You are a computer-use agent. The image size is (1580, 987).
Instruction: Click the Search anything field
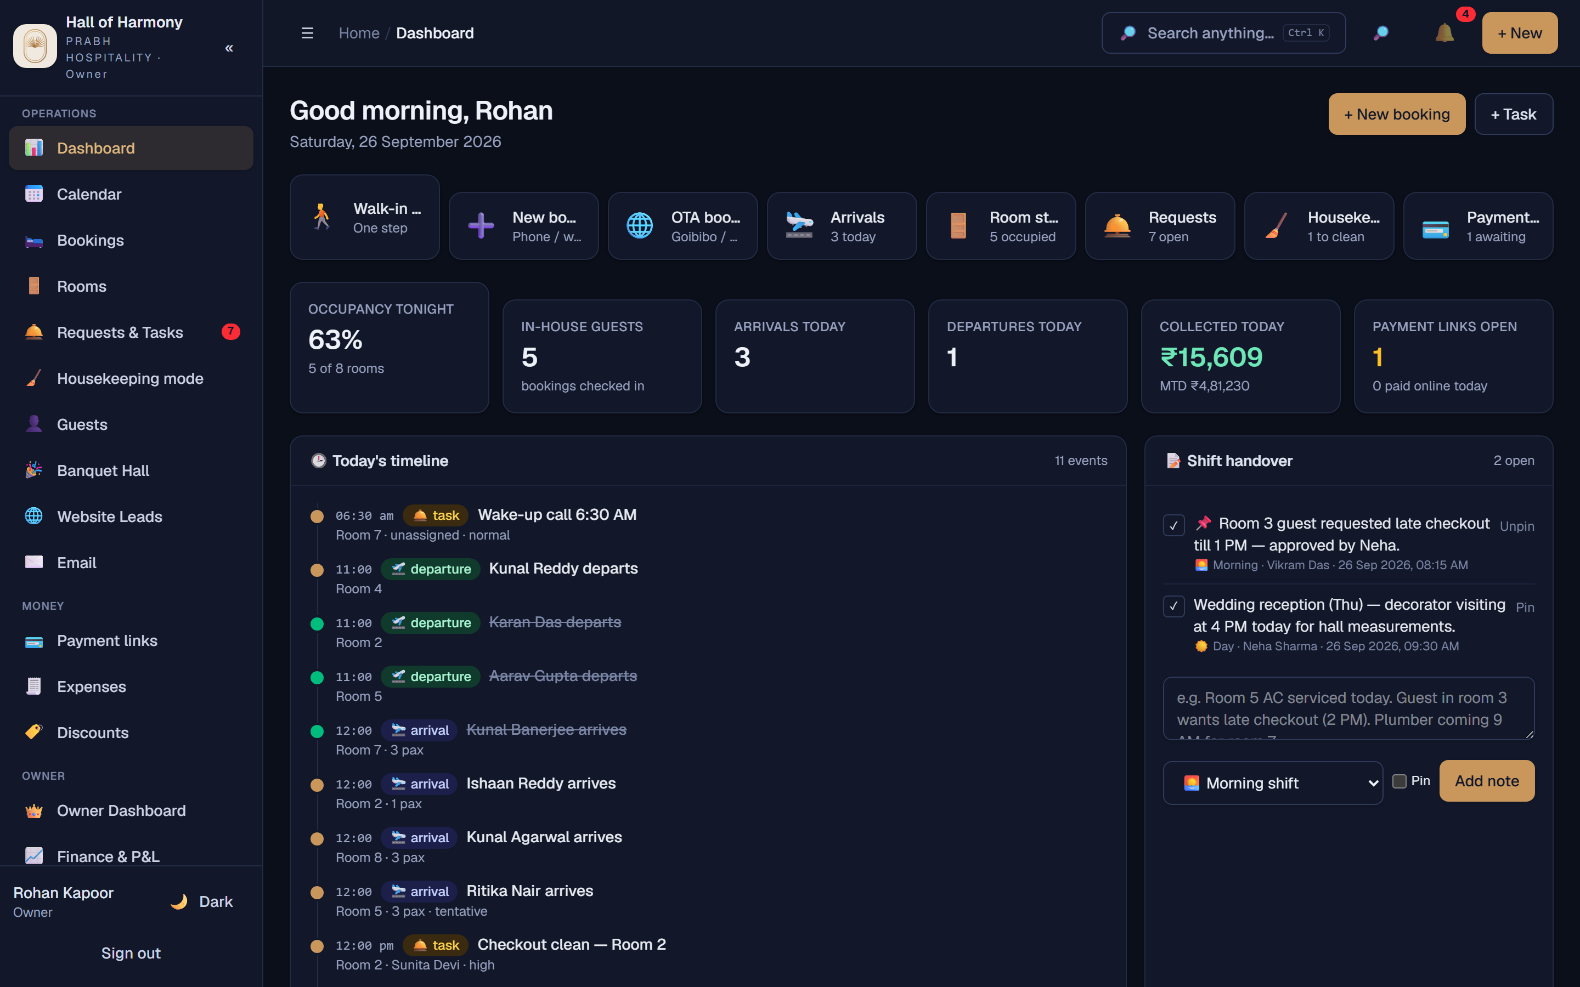(1223, 33)
